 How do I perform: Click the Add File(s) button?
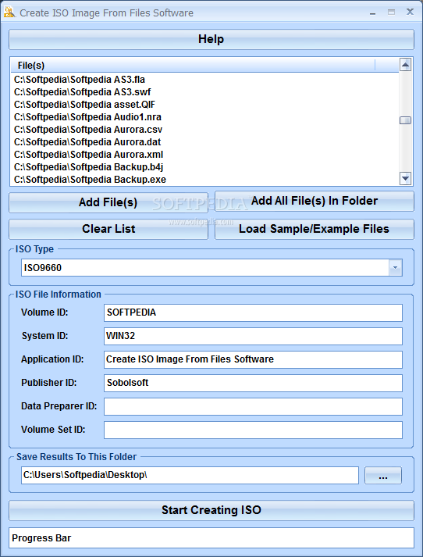[108, 202]
